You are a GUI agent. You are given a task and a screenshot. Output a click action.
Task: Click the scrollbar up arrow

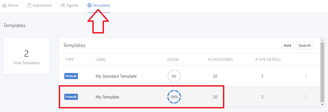pyautogui.click(x=322, y=40)
